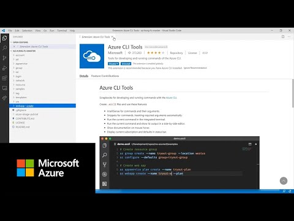Close Azure CLI Tools in Open Editors
Image resolution: width=294 pixels, height=221 pixels.
[14, 47]
